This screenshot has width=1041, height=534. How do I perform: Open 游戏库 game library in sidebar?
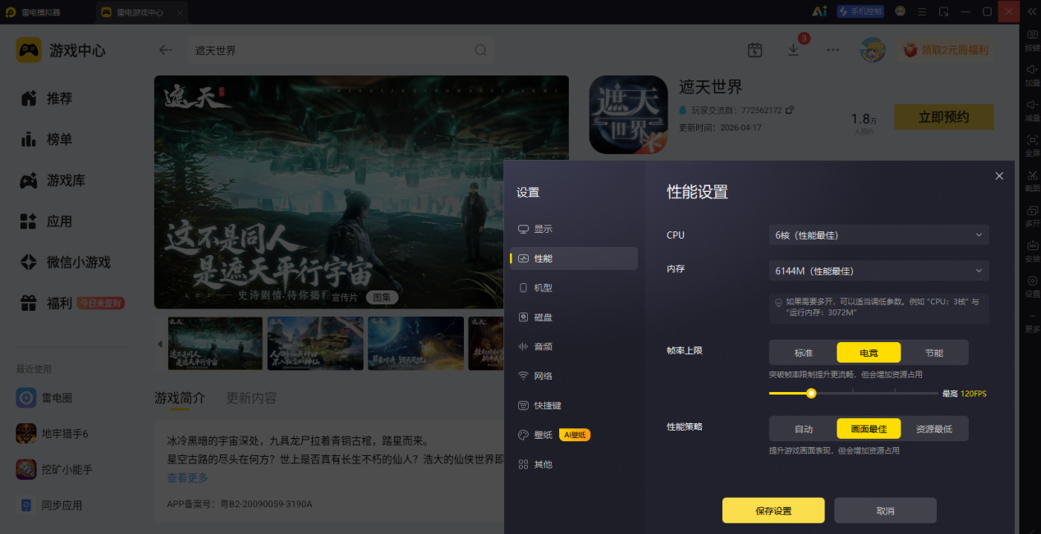[x=53, y=180]
